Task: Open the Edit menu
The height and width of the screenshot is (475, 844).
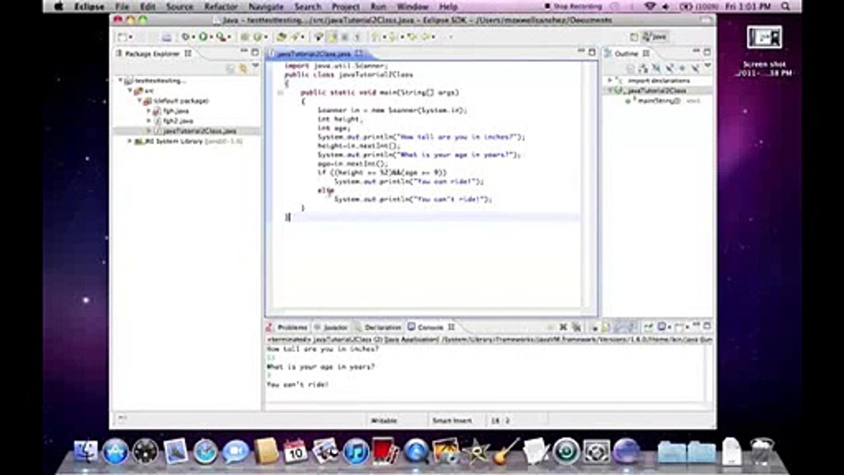Action: 148,7
